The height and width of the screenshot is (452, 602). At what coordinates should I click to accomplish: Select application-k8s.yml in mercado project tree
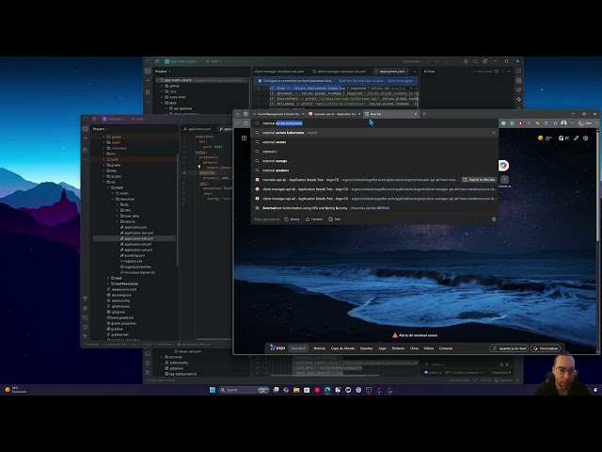pyautogui.click(x=136, y=238)
